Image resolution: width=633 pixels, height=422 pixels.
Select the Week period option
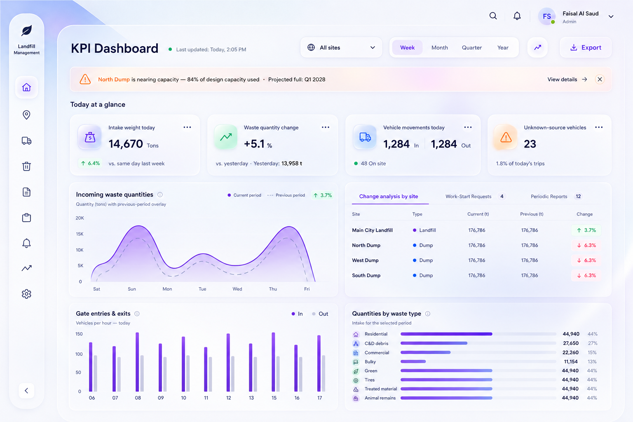(407, 48)
